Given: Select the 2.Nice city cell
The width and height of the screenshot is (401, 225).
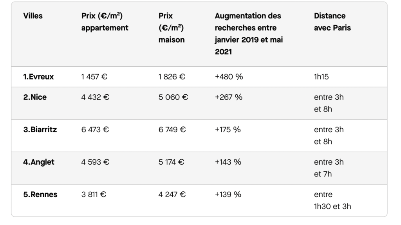Looking at the screenshot, I should pos(35,97).
